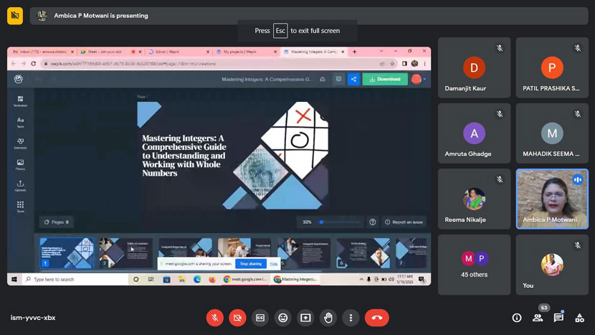Click Wepik Download button

click(x=385, y=79)
